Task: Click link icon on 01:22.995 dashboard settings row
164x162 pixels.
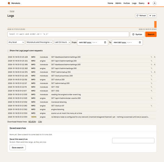Action: click(151, 65)
